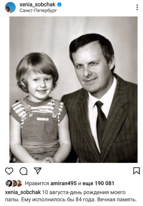Share the post using the paper plane icon
This screenshot has width=143, height=206.
pyautogui.click(x=38, y=171)
